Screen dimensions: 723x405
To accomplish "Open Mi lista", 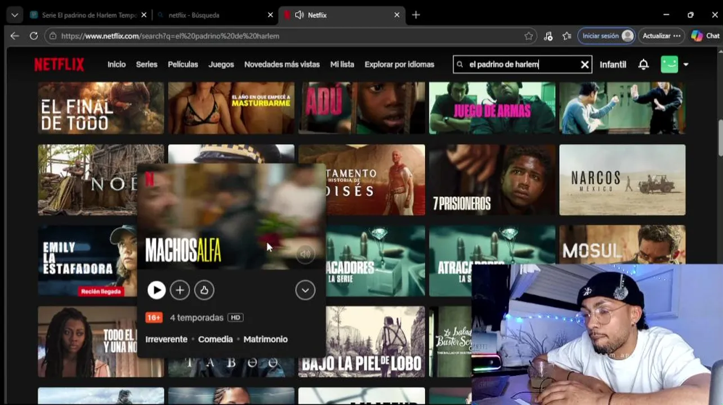I will pyautogui.click(x=342, y=65).
